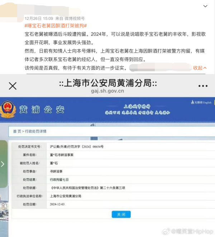Click the blue 关闭 button

click(121, 214)
